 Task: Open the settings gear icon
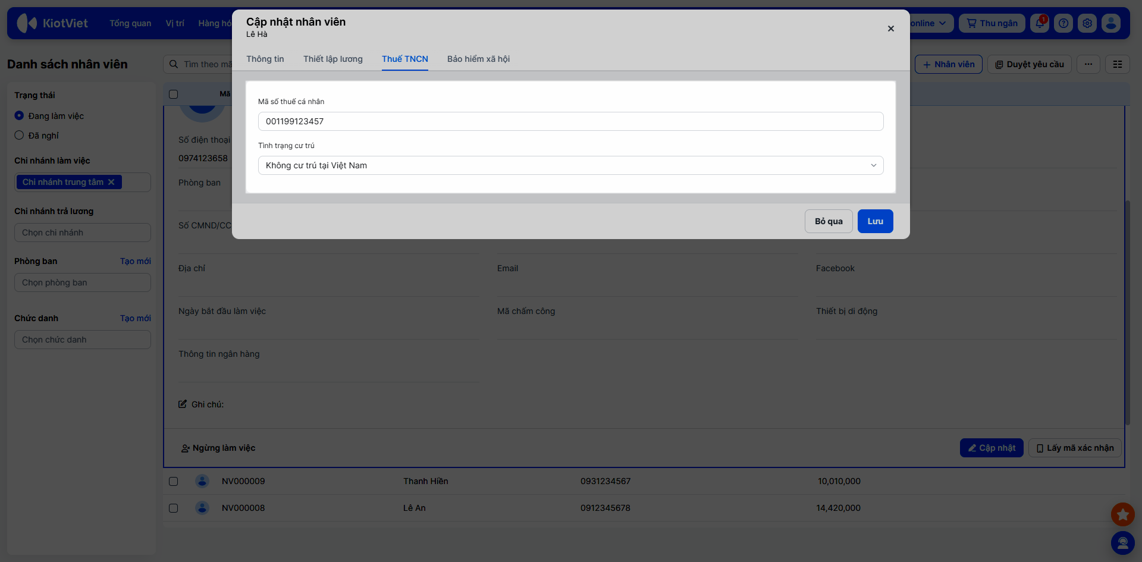[x=1087, y=23]
